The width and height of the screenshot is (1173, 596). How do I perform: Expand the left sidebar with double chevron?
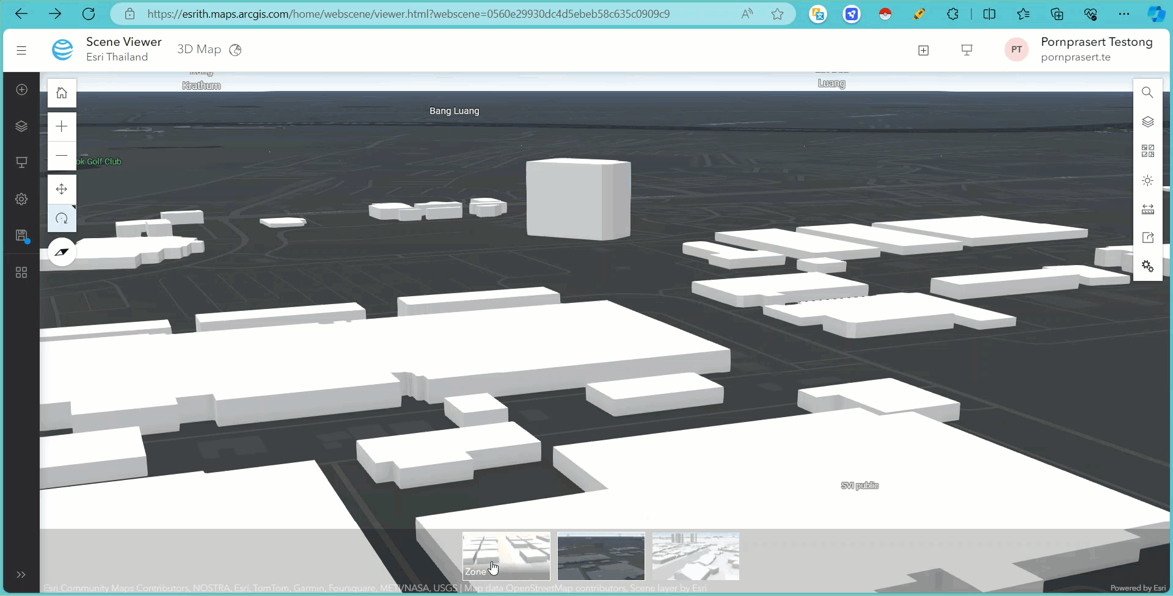(21, 575)
